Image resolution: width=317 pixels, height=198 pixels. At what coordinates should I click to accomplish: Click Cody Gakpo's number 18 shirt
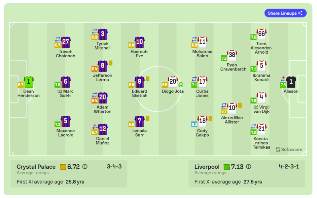[202, 121]
